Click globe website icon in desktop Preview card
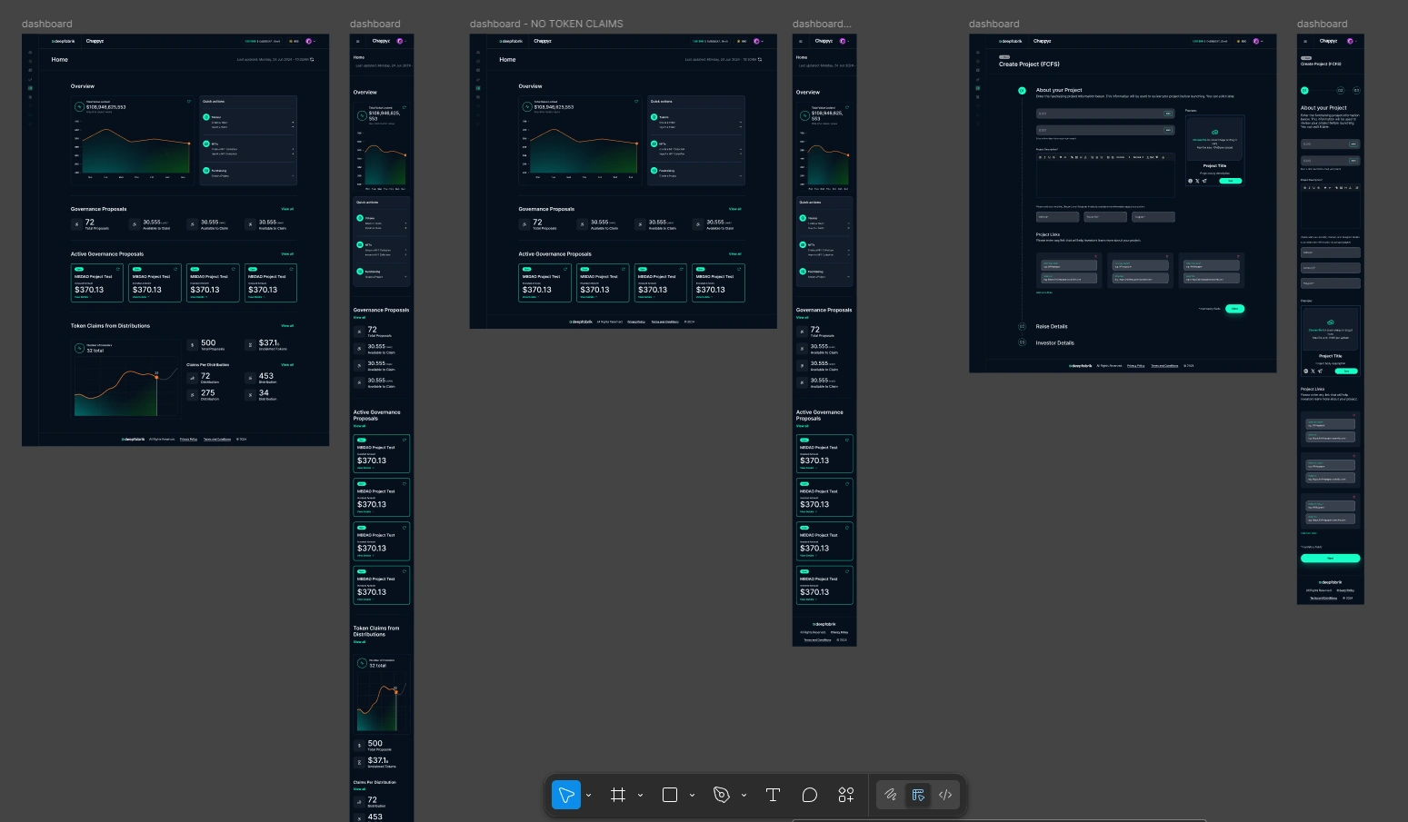Viewport: 1408px width, 822px height. [1191, 181]
